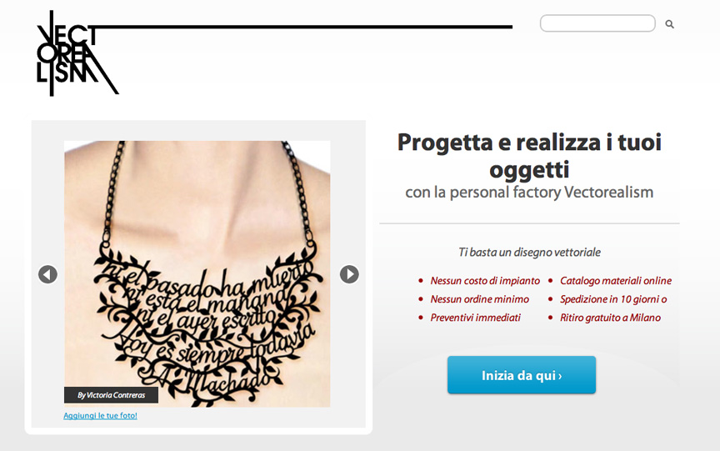
Task: Select Catalogo materiali online item
Action: (x=616, y=281)
